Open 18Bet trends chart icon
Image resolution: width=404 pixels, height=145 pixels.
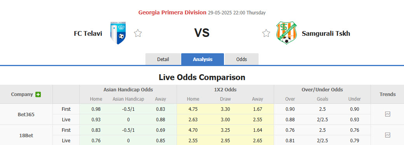coord(388,135)
